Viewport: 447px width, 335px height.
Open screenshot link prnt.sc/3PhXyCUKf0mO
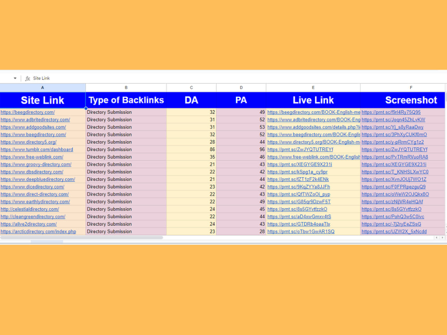point(394,134)
